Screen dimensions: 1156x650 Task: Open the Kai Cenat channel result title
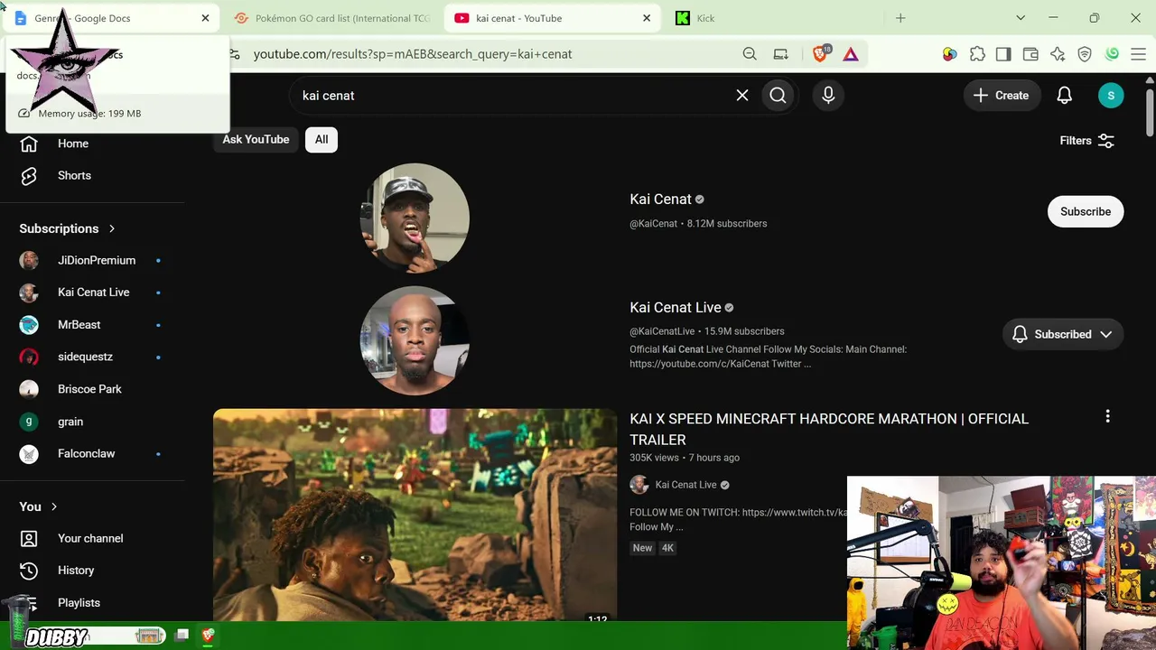click(660, 200)
